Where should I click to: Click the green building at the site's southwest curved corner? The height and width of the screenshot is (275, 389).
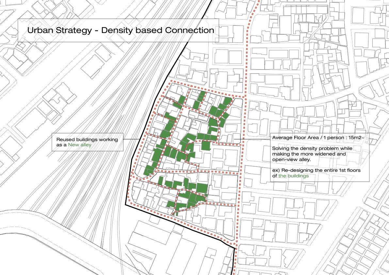tap(149, 169)
